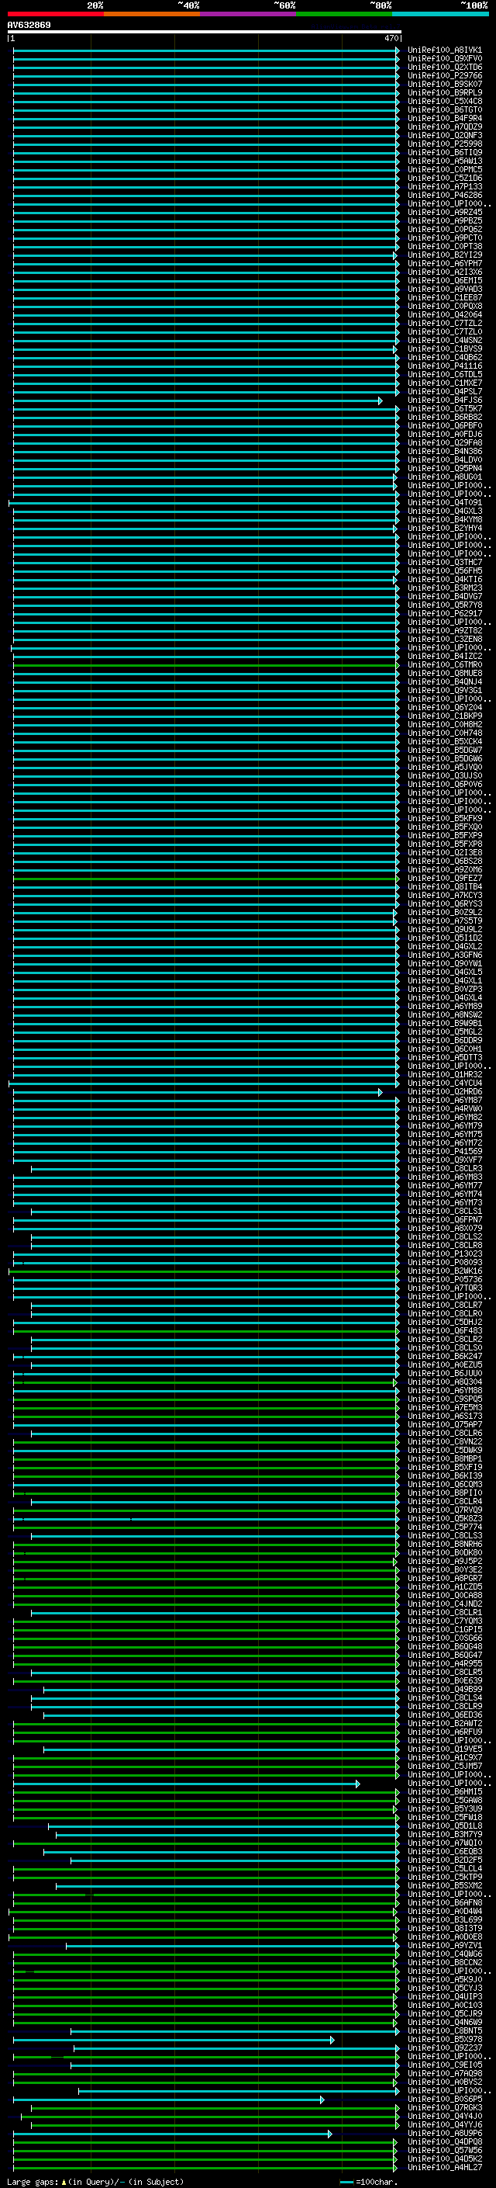Click the alignment bar for UniRef100_Q2HRD6
The height and width of the screenshot is (2188, 496).
[198, 1092]
